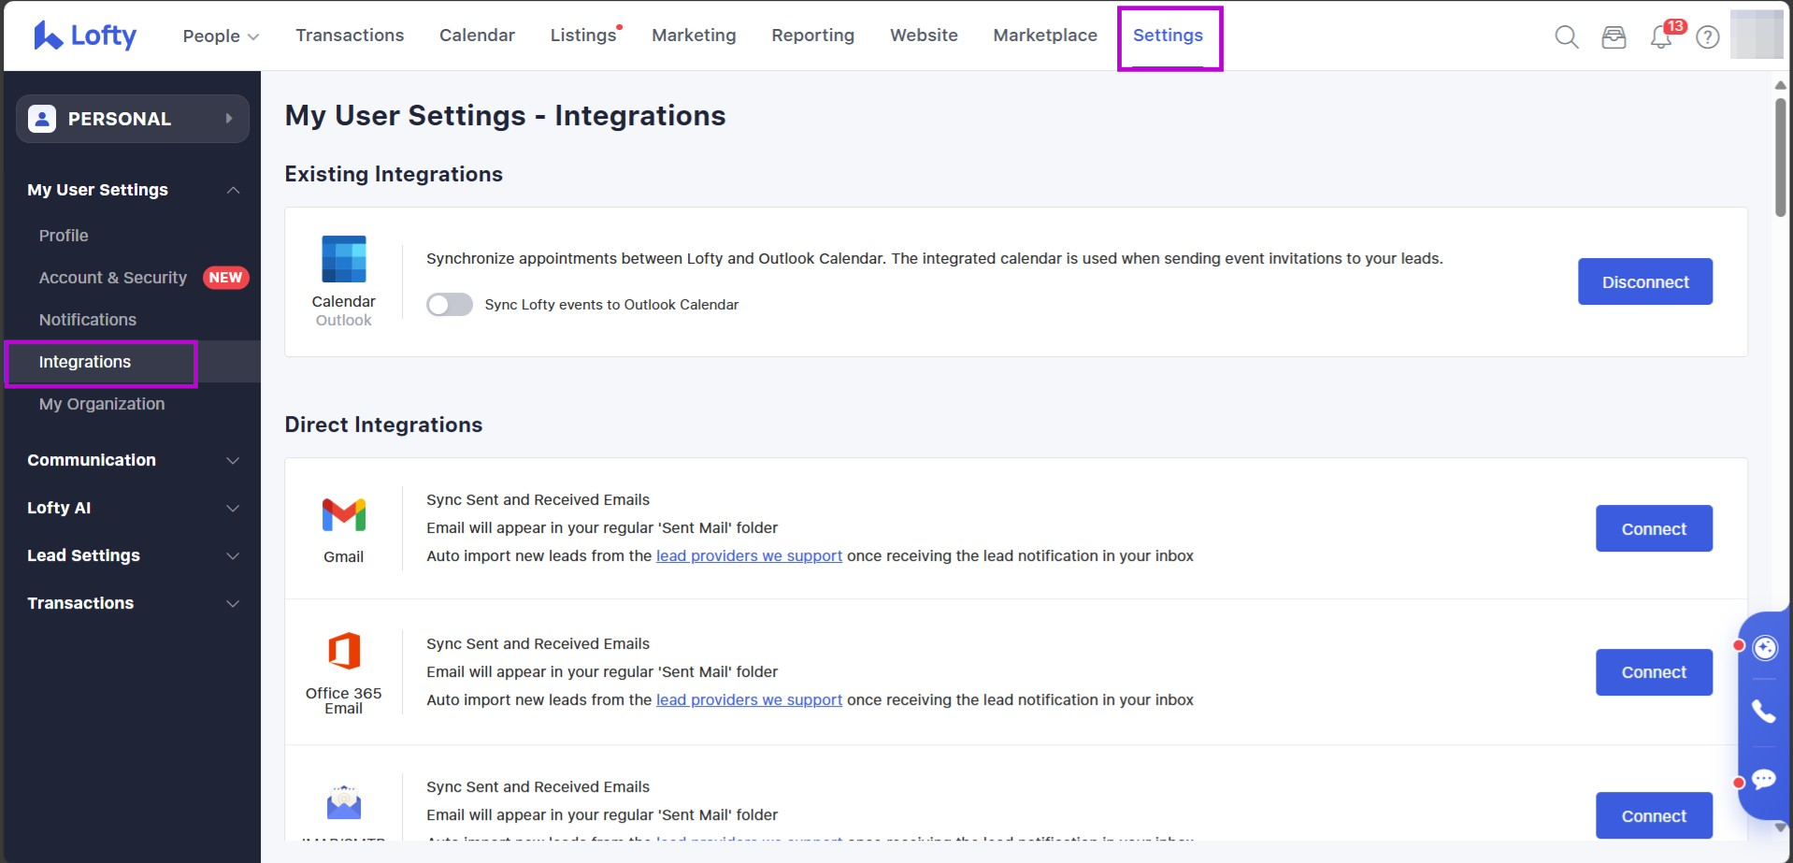
Task: Open lead providers link in Office 365 row
Action: tap(749, 700)
